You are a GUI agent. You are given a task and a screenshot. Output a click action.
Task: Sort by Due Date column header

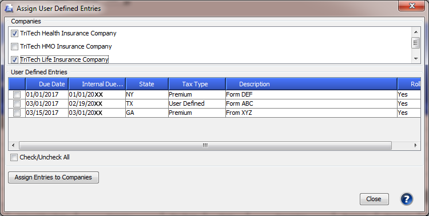[x=47, y=84]
